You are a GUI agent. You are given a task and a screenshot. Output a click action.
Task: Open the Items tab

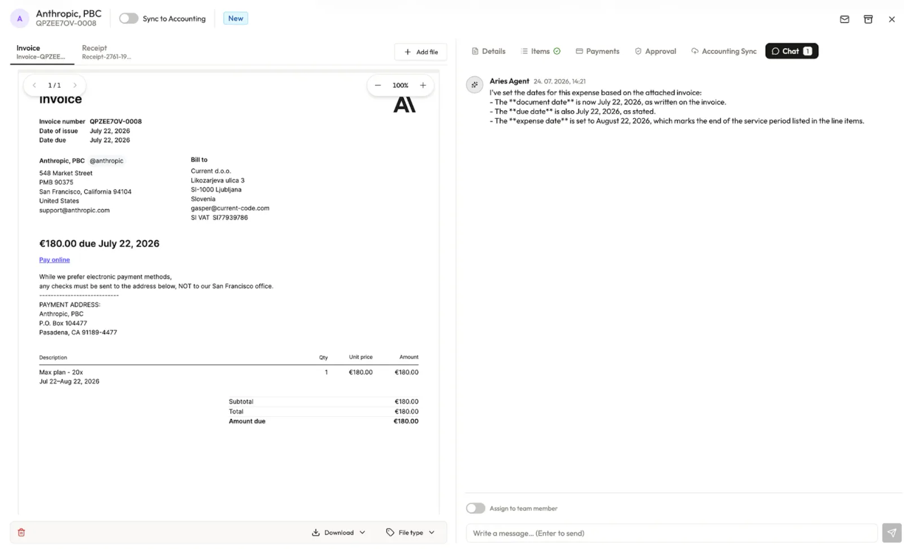(x=541, y=51)
